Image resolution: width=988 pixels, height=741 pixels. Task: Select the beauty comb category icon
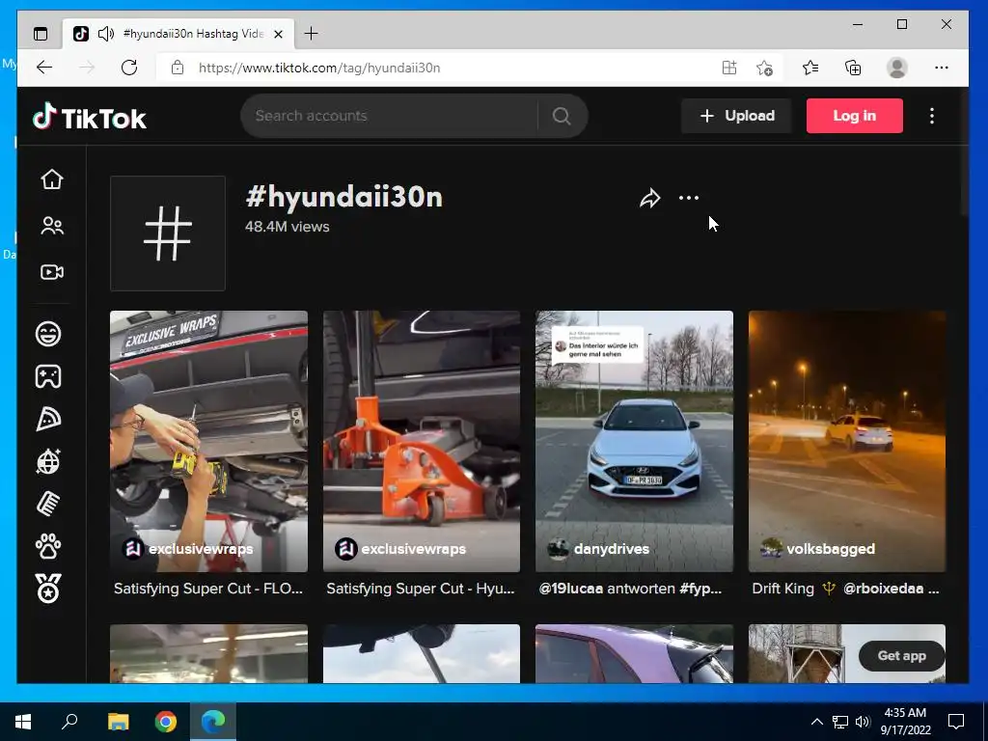coord(48,504)
